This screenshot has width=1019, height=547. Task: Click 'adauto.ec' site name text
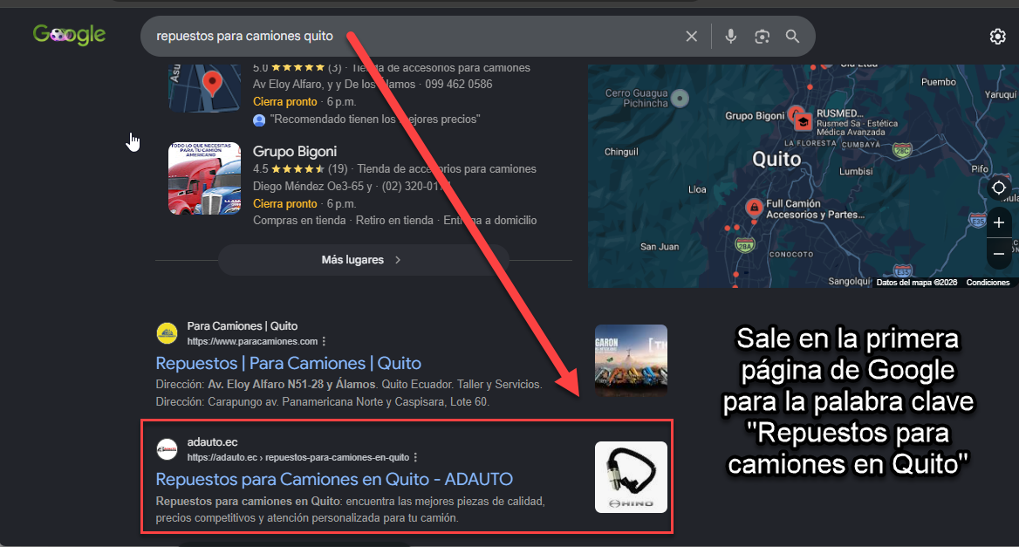[x=213, y=442]
